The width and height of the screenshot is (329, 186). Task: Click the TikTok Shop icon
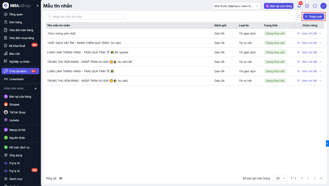pos(6,112)
